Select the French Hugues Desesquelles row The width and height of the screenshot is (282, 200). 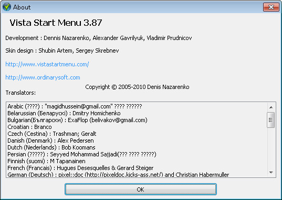coord(80,168)
